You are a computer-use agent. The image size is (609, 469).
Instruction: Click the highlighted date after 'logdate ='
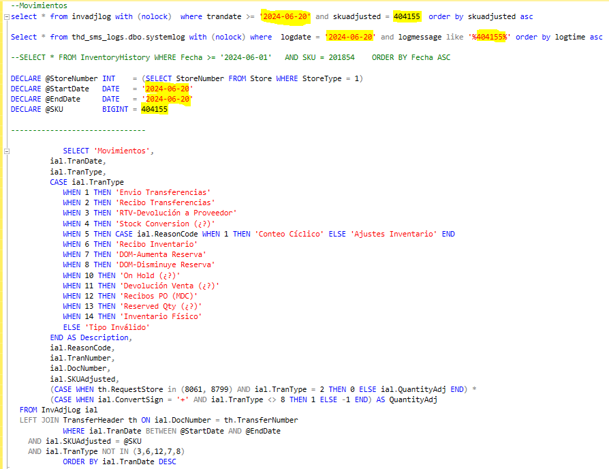click(350, 37)
